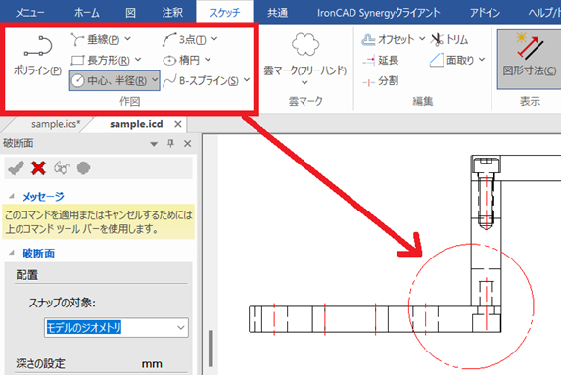Select the perpendicular line (垂線) tool
The image size is (561, 375).
(96, 39)
